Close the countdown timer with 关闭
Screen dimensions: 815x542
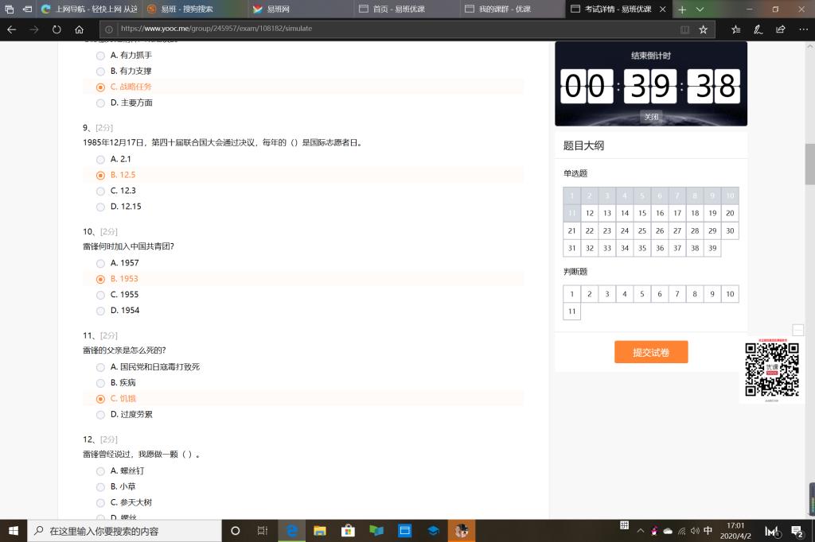click(x=651, y=117)
